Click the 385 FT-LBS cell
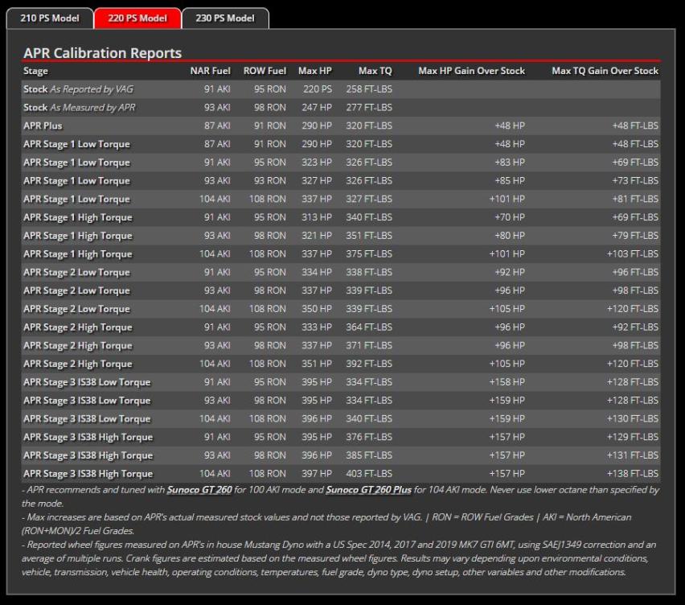This screenshot has height=605, width=685. (x=369, y=455)
